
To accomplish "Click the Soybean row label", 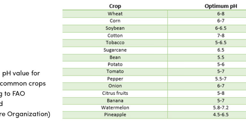I will click(115, 28).
